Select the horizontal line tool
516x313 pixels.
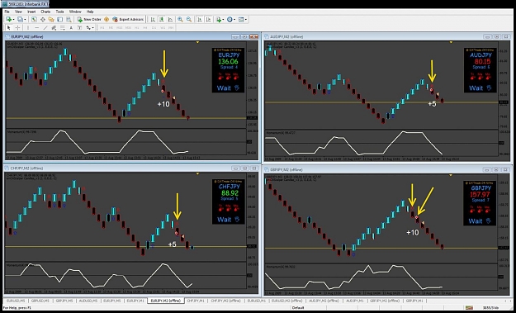point(36,28)
